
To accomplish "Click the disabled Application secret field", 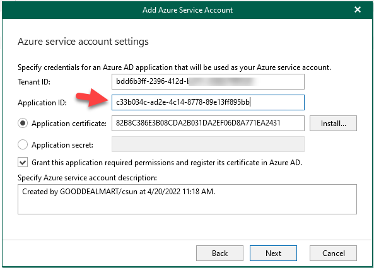I will [x=208, y=144].
